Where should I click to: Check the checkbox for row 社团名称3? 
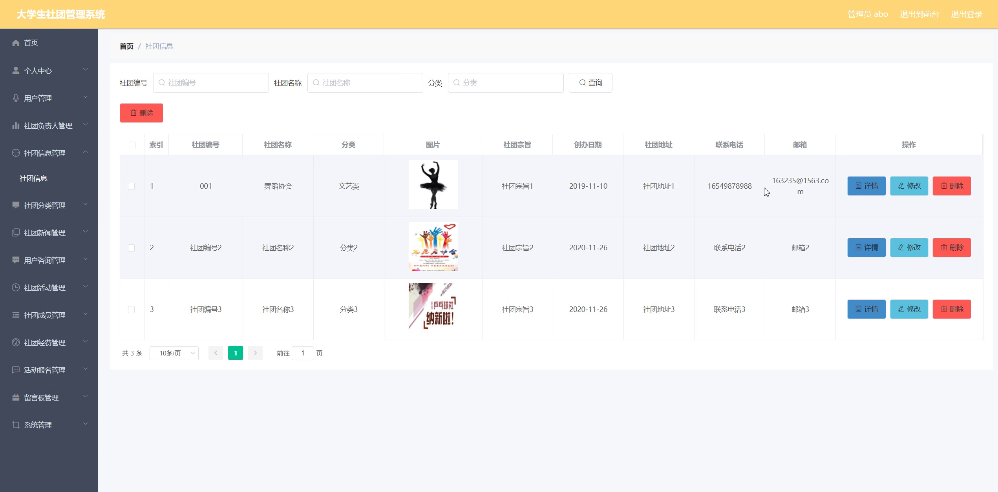click(132, 310)
